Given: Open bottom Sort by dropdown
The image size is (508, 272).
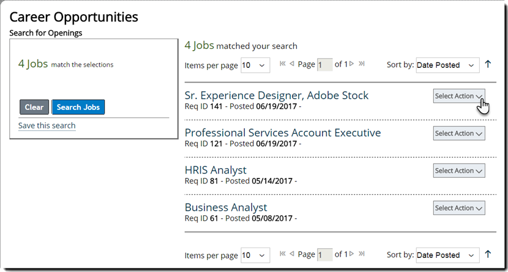Looking at the screenshot, I should pos(447,255).
